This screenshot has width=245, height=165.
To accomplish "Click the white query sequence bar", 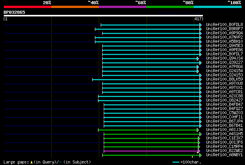I will point(103,16).
